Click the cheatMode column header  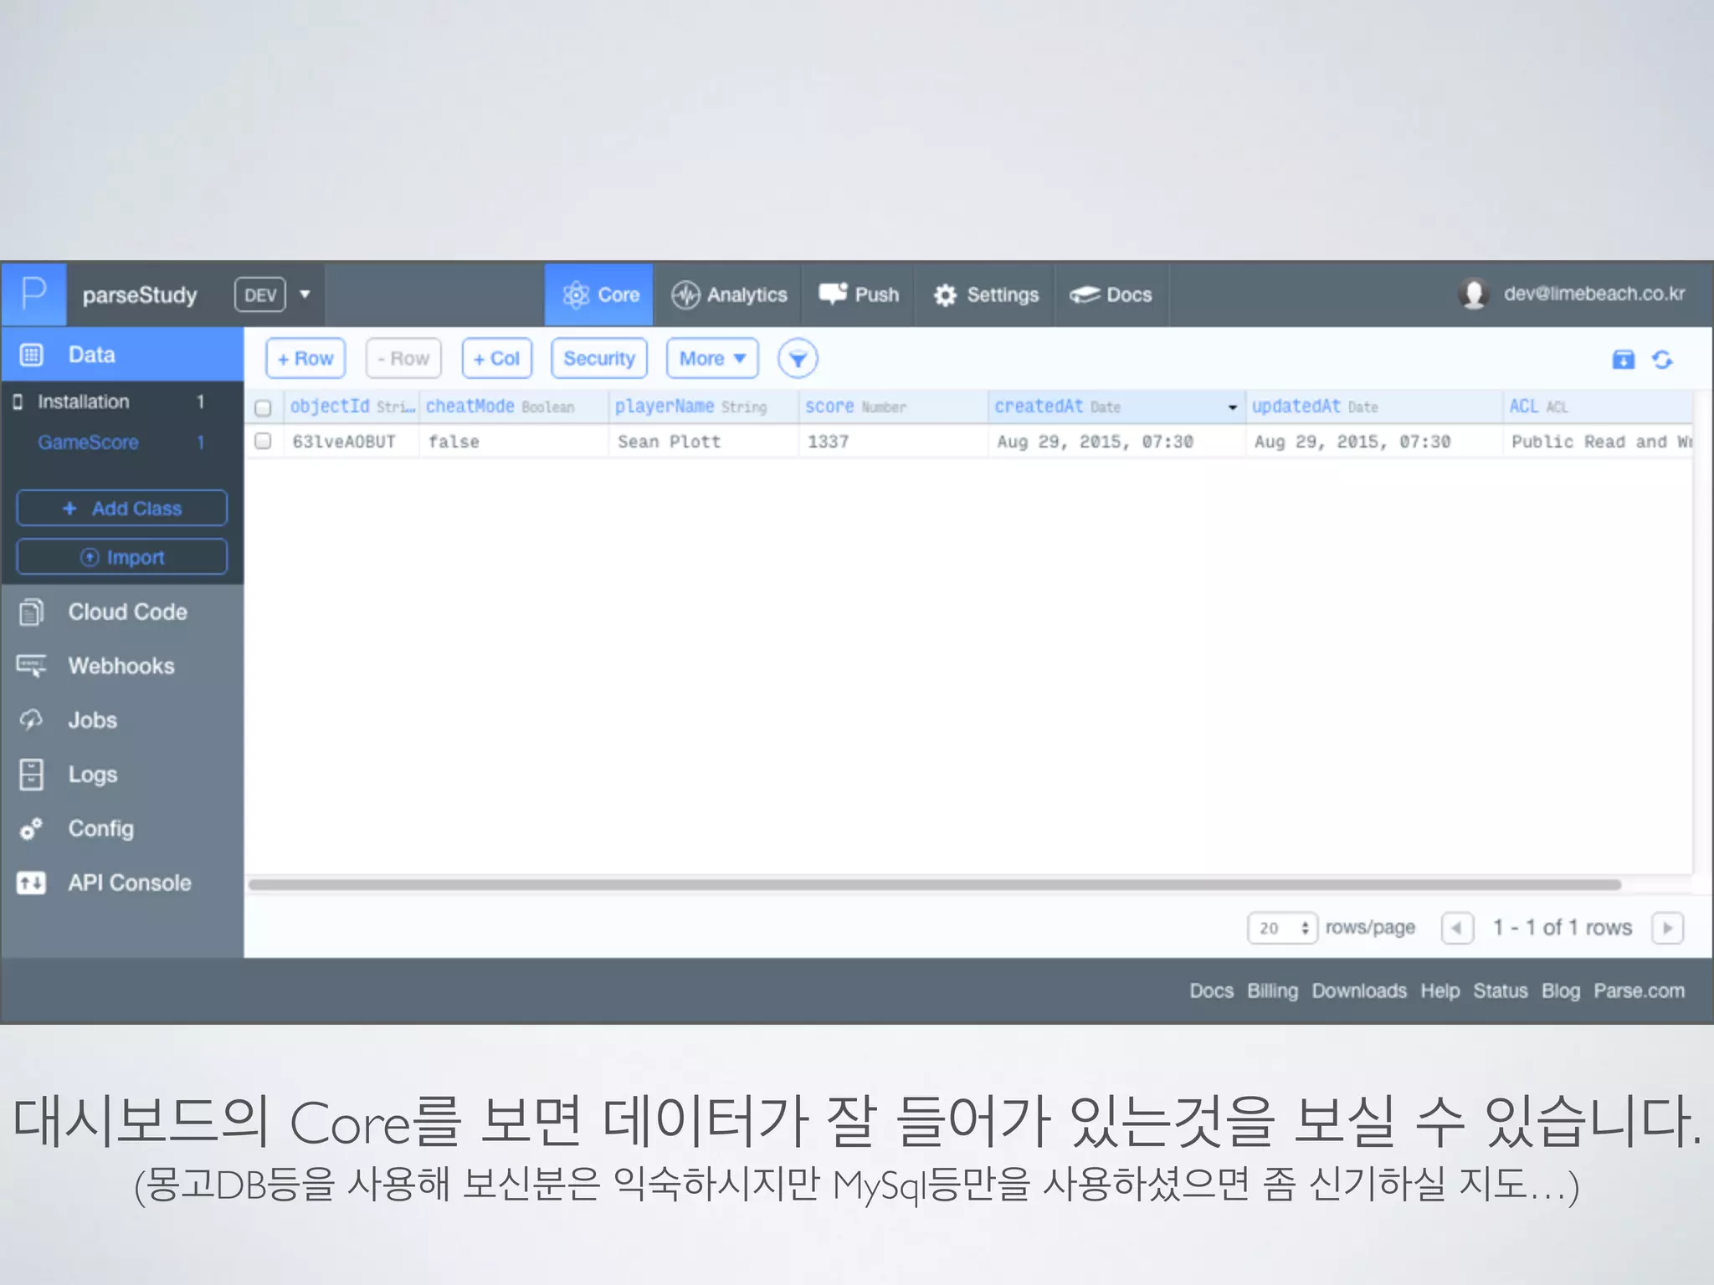pyautogui.click(x=514, y=407)
